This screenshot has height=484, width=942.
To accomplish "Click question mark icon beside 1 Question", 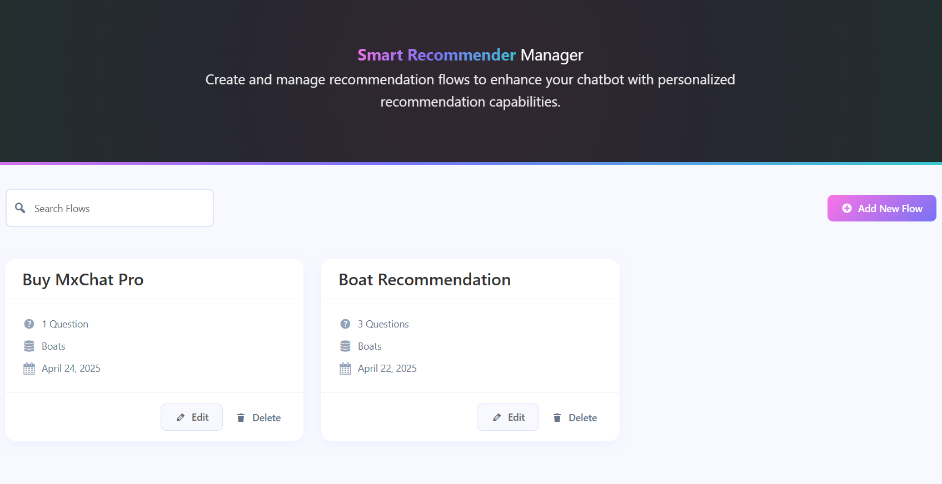I will (29, 324).
